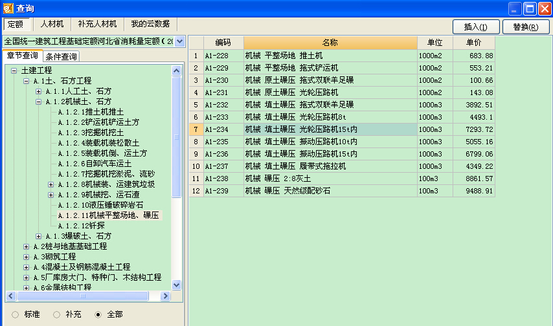Click name cell 填土碾压 光轮压路机8t

coord(330,117)
